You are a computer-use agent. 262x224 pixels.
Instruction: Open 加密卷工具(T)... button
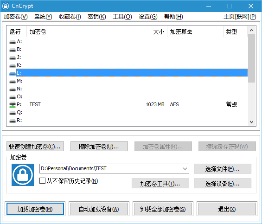160,183
